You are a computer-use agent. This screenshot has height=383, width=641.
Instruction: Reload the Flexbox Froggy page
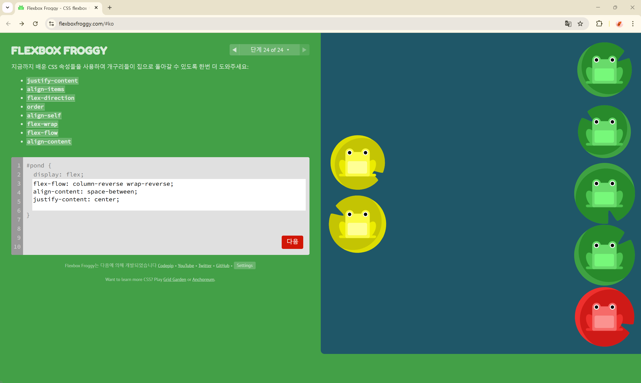coord(35,24)
